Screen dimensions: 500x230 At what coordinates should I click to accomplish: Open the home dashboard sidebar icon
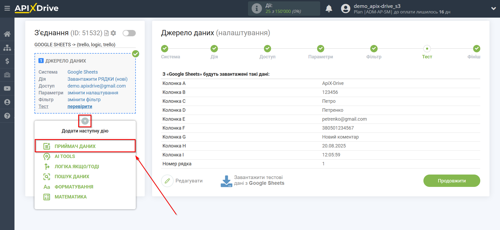pos(7,34)
